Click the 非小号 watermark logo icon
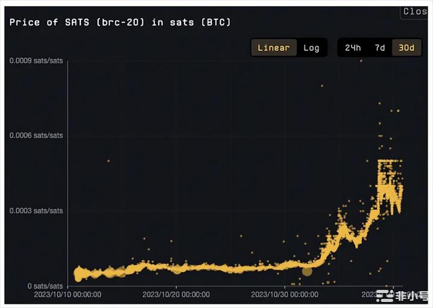Viewport: 433px width, 308px height. pos(383,295)
